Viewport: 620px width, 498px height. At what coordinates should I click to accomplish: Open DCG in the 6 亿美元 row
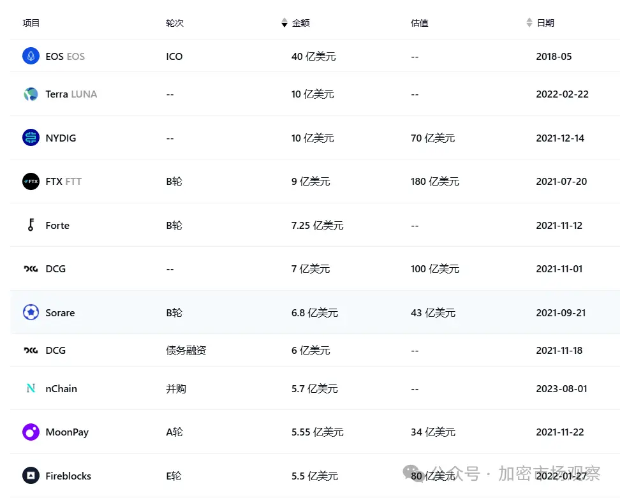click(x=55, y=350)
